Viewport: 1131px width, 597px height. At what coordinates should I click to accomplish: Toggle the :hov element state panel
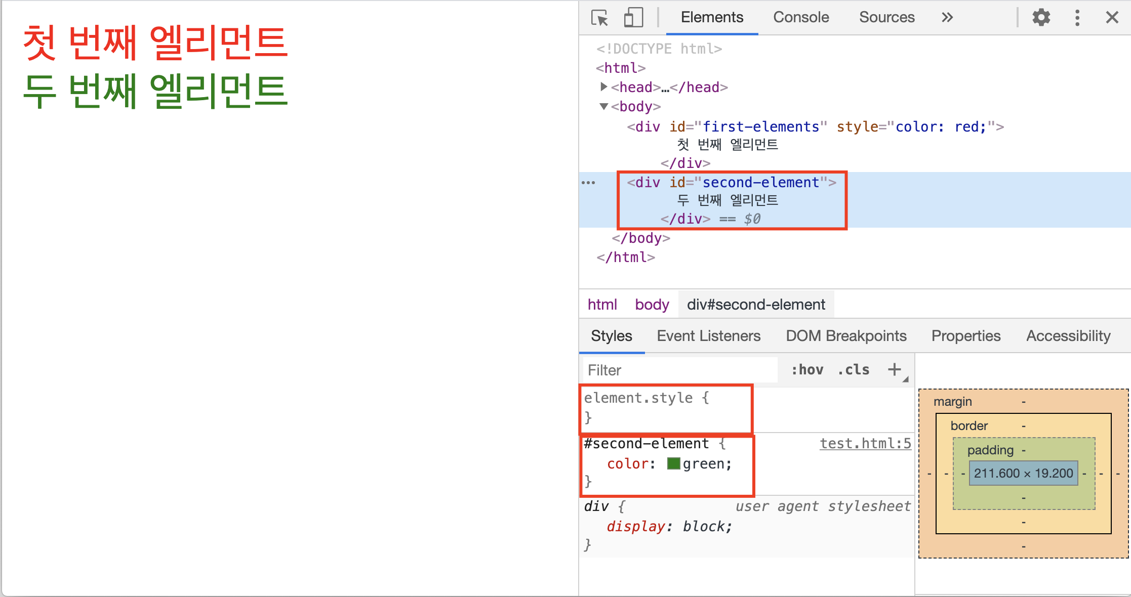807,370
